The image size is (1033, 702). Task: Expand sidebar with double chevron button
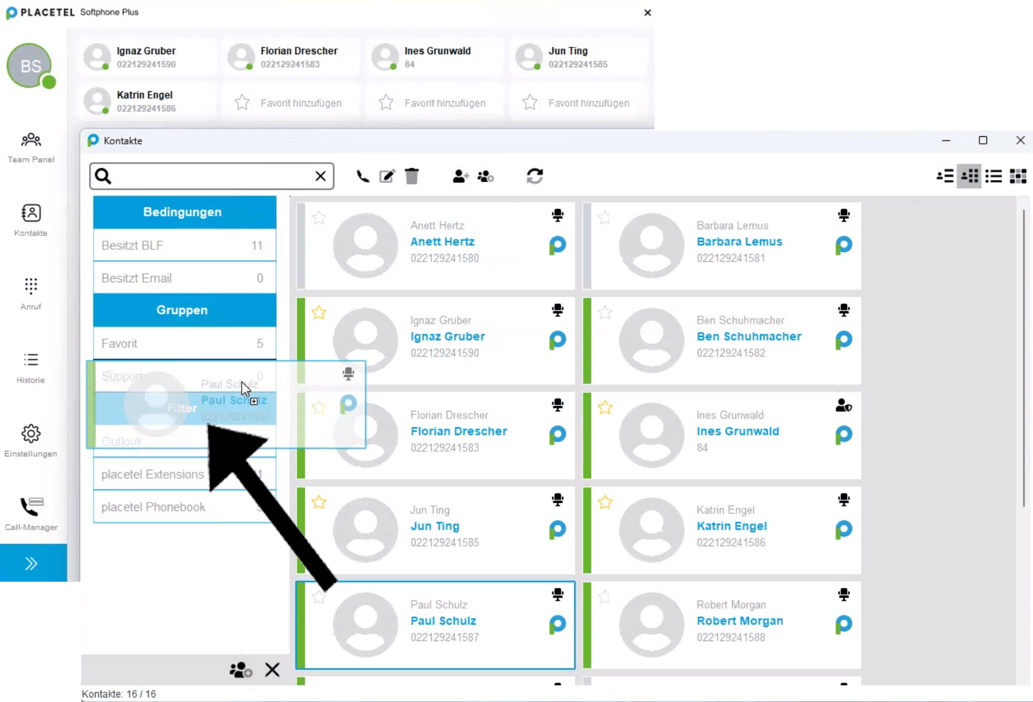click(x=32, y=563)
